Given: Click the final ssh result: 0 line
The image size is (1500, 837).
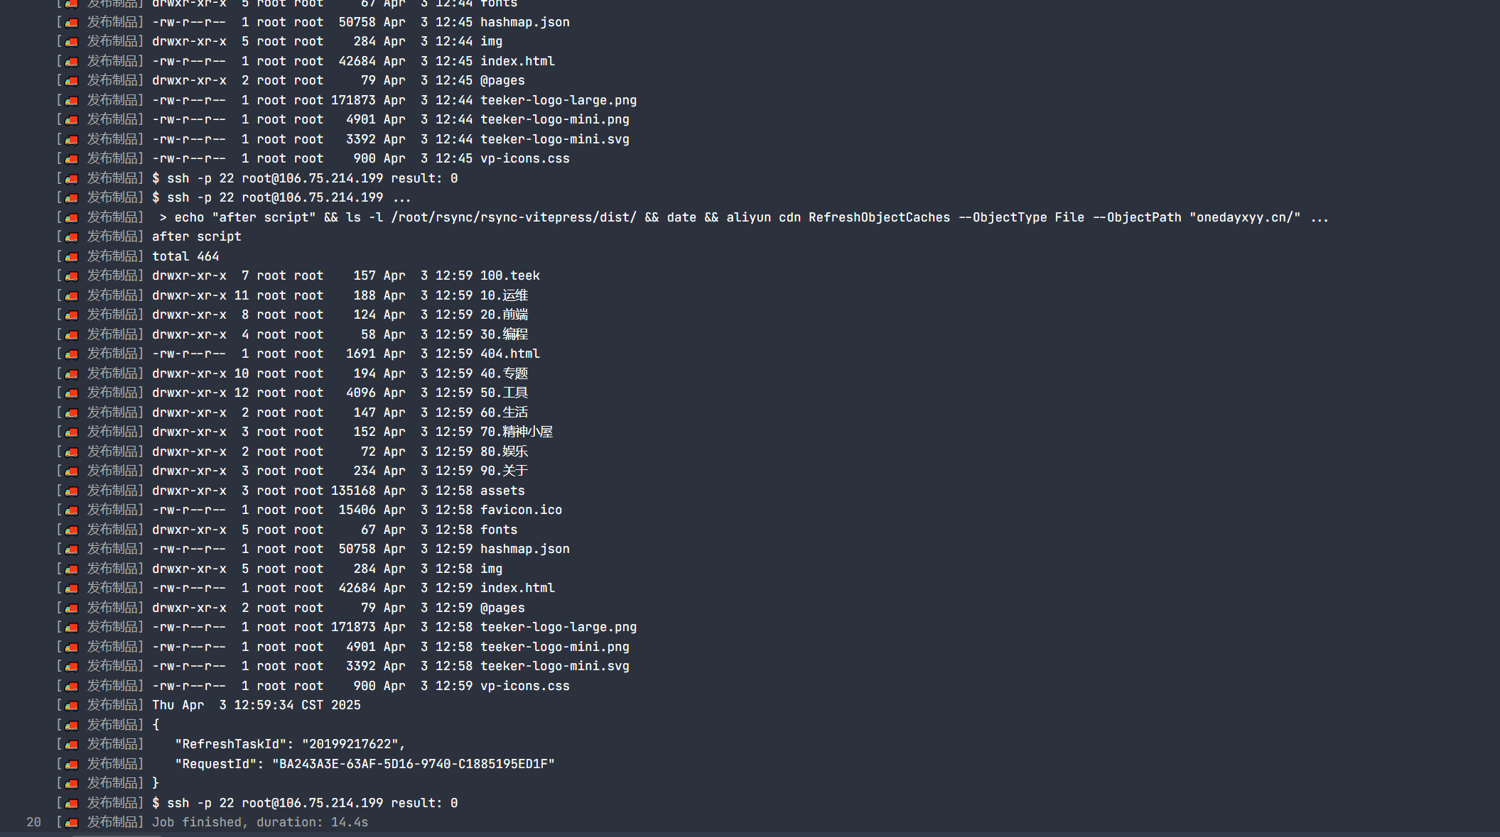Looking at the screenshot, I should [305, 803].
